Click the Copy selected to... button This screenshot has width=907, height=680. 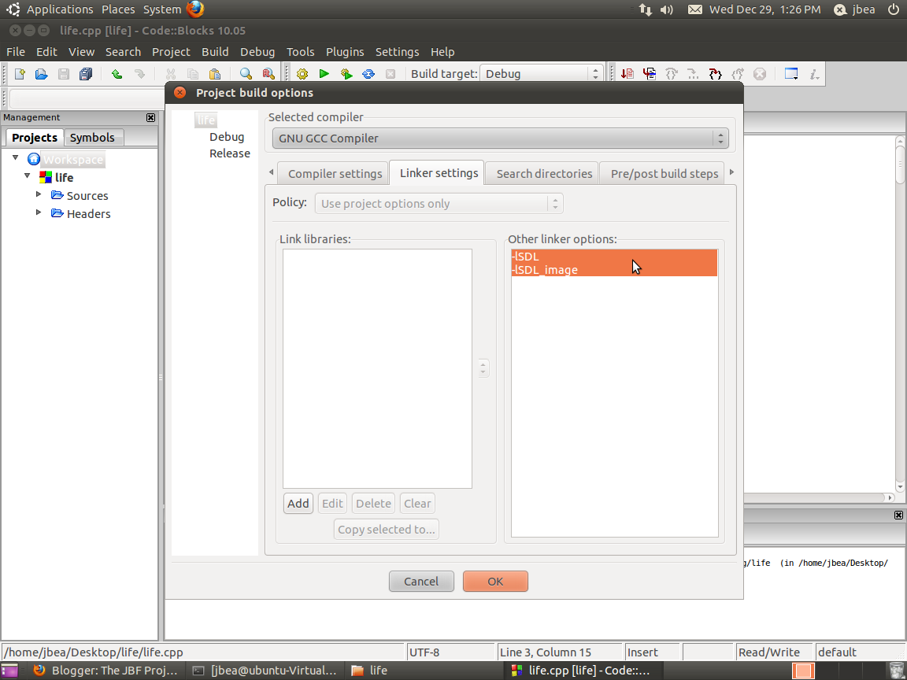pos(387,530)
